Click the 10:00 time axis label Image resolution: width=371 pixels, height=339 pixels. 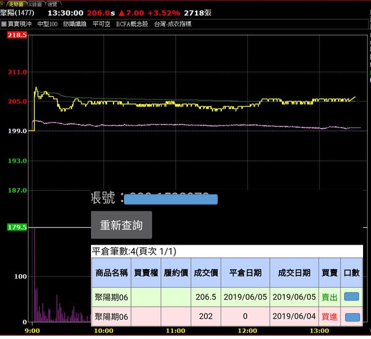(x=103, y=331)
